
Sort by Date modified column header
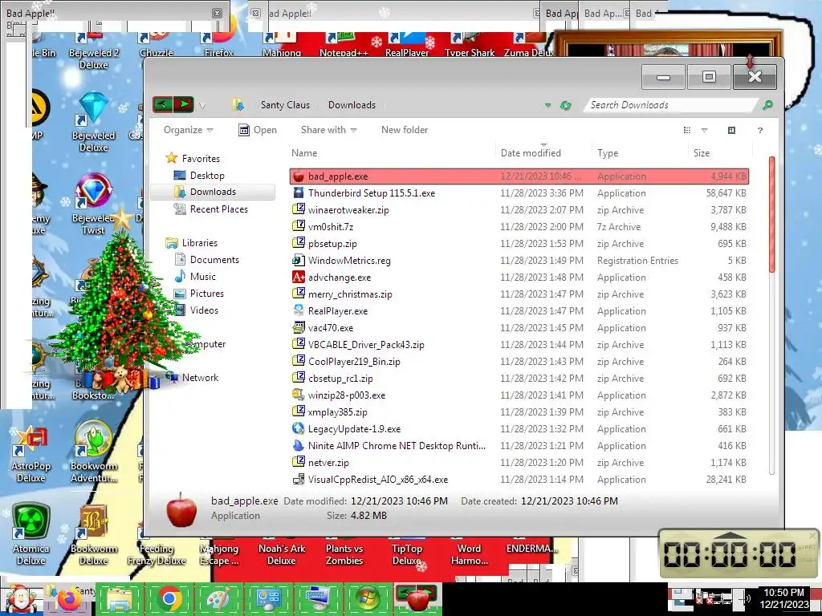(x=531, y=153)
